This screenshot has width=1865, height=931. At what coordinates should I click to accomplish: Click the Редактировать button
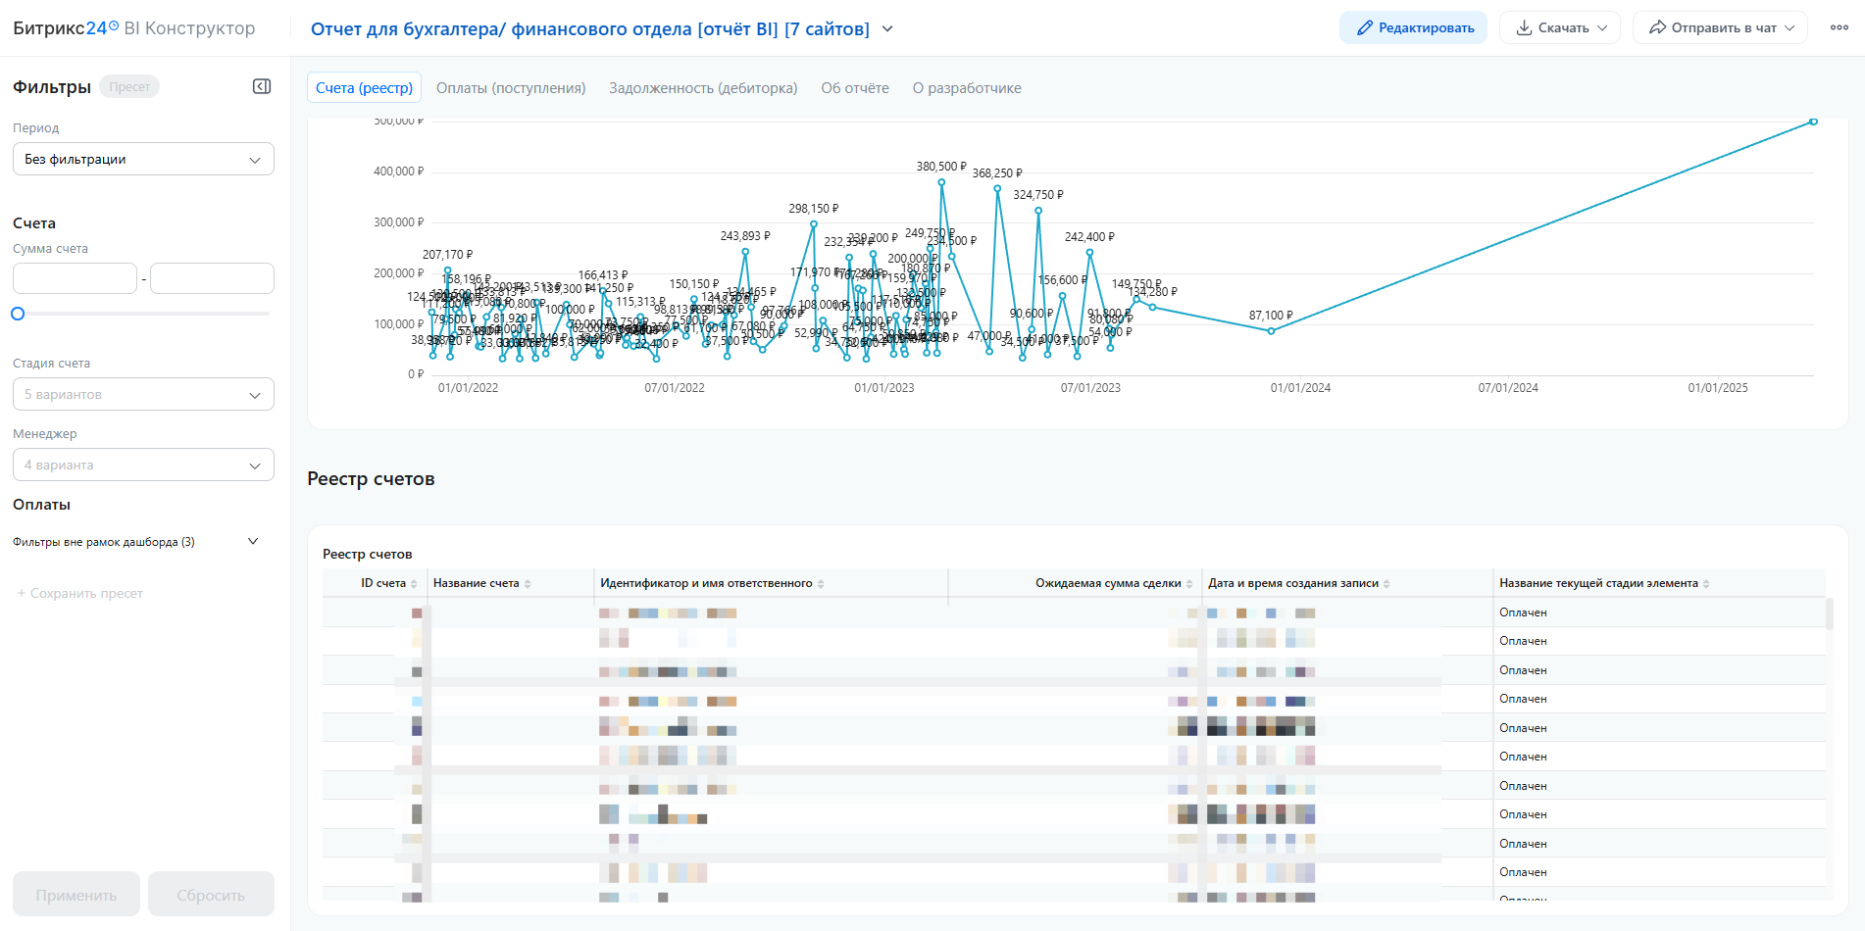coord(1413,27)
